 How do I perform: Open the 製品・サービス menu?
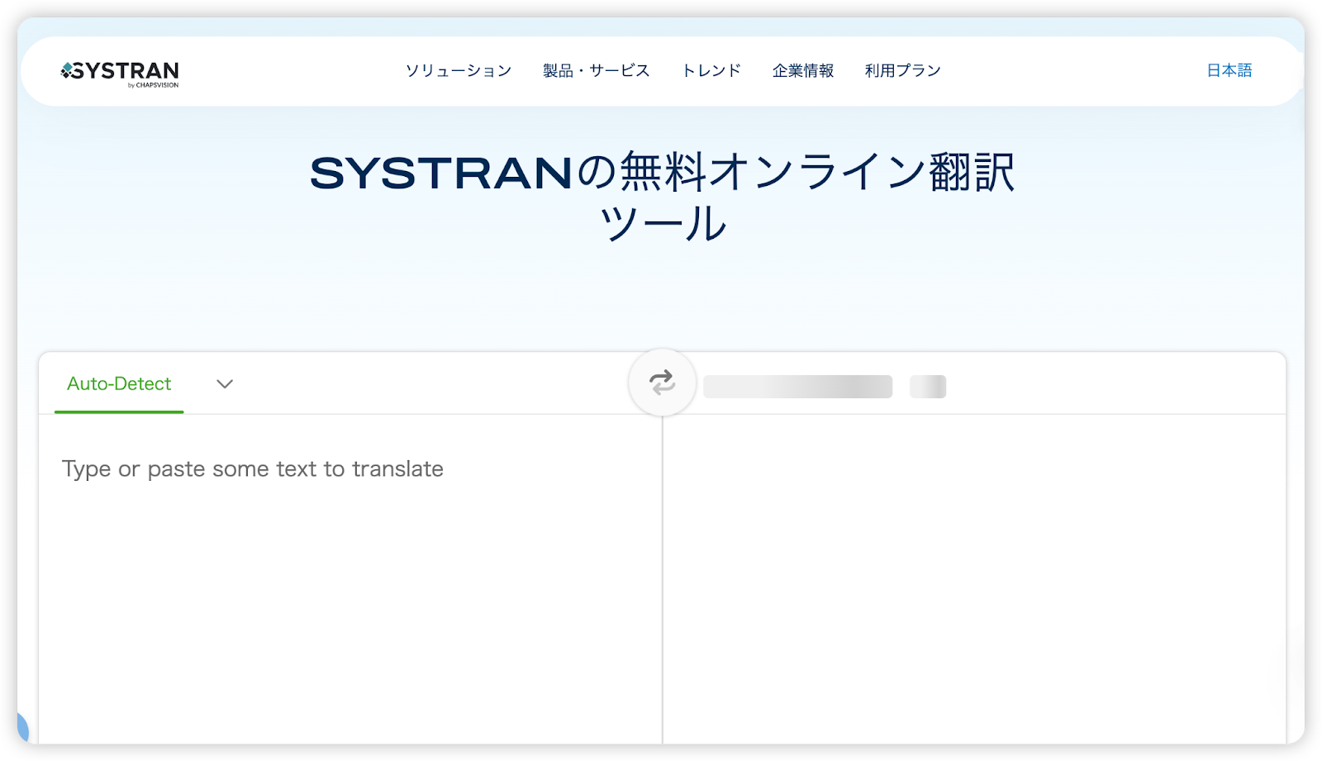pos(596,71)
